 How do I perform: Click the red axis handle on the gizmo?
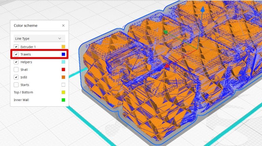(167, 66)
